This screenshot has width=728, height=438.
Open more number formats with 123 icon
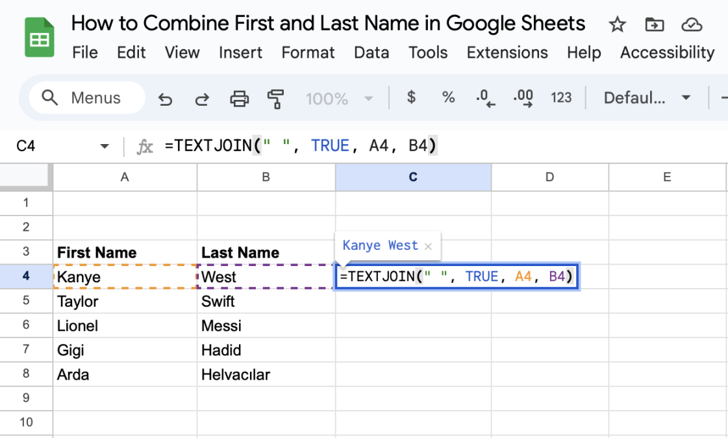click(561, 97)
